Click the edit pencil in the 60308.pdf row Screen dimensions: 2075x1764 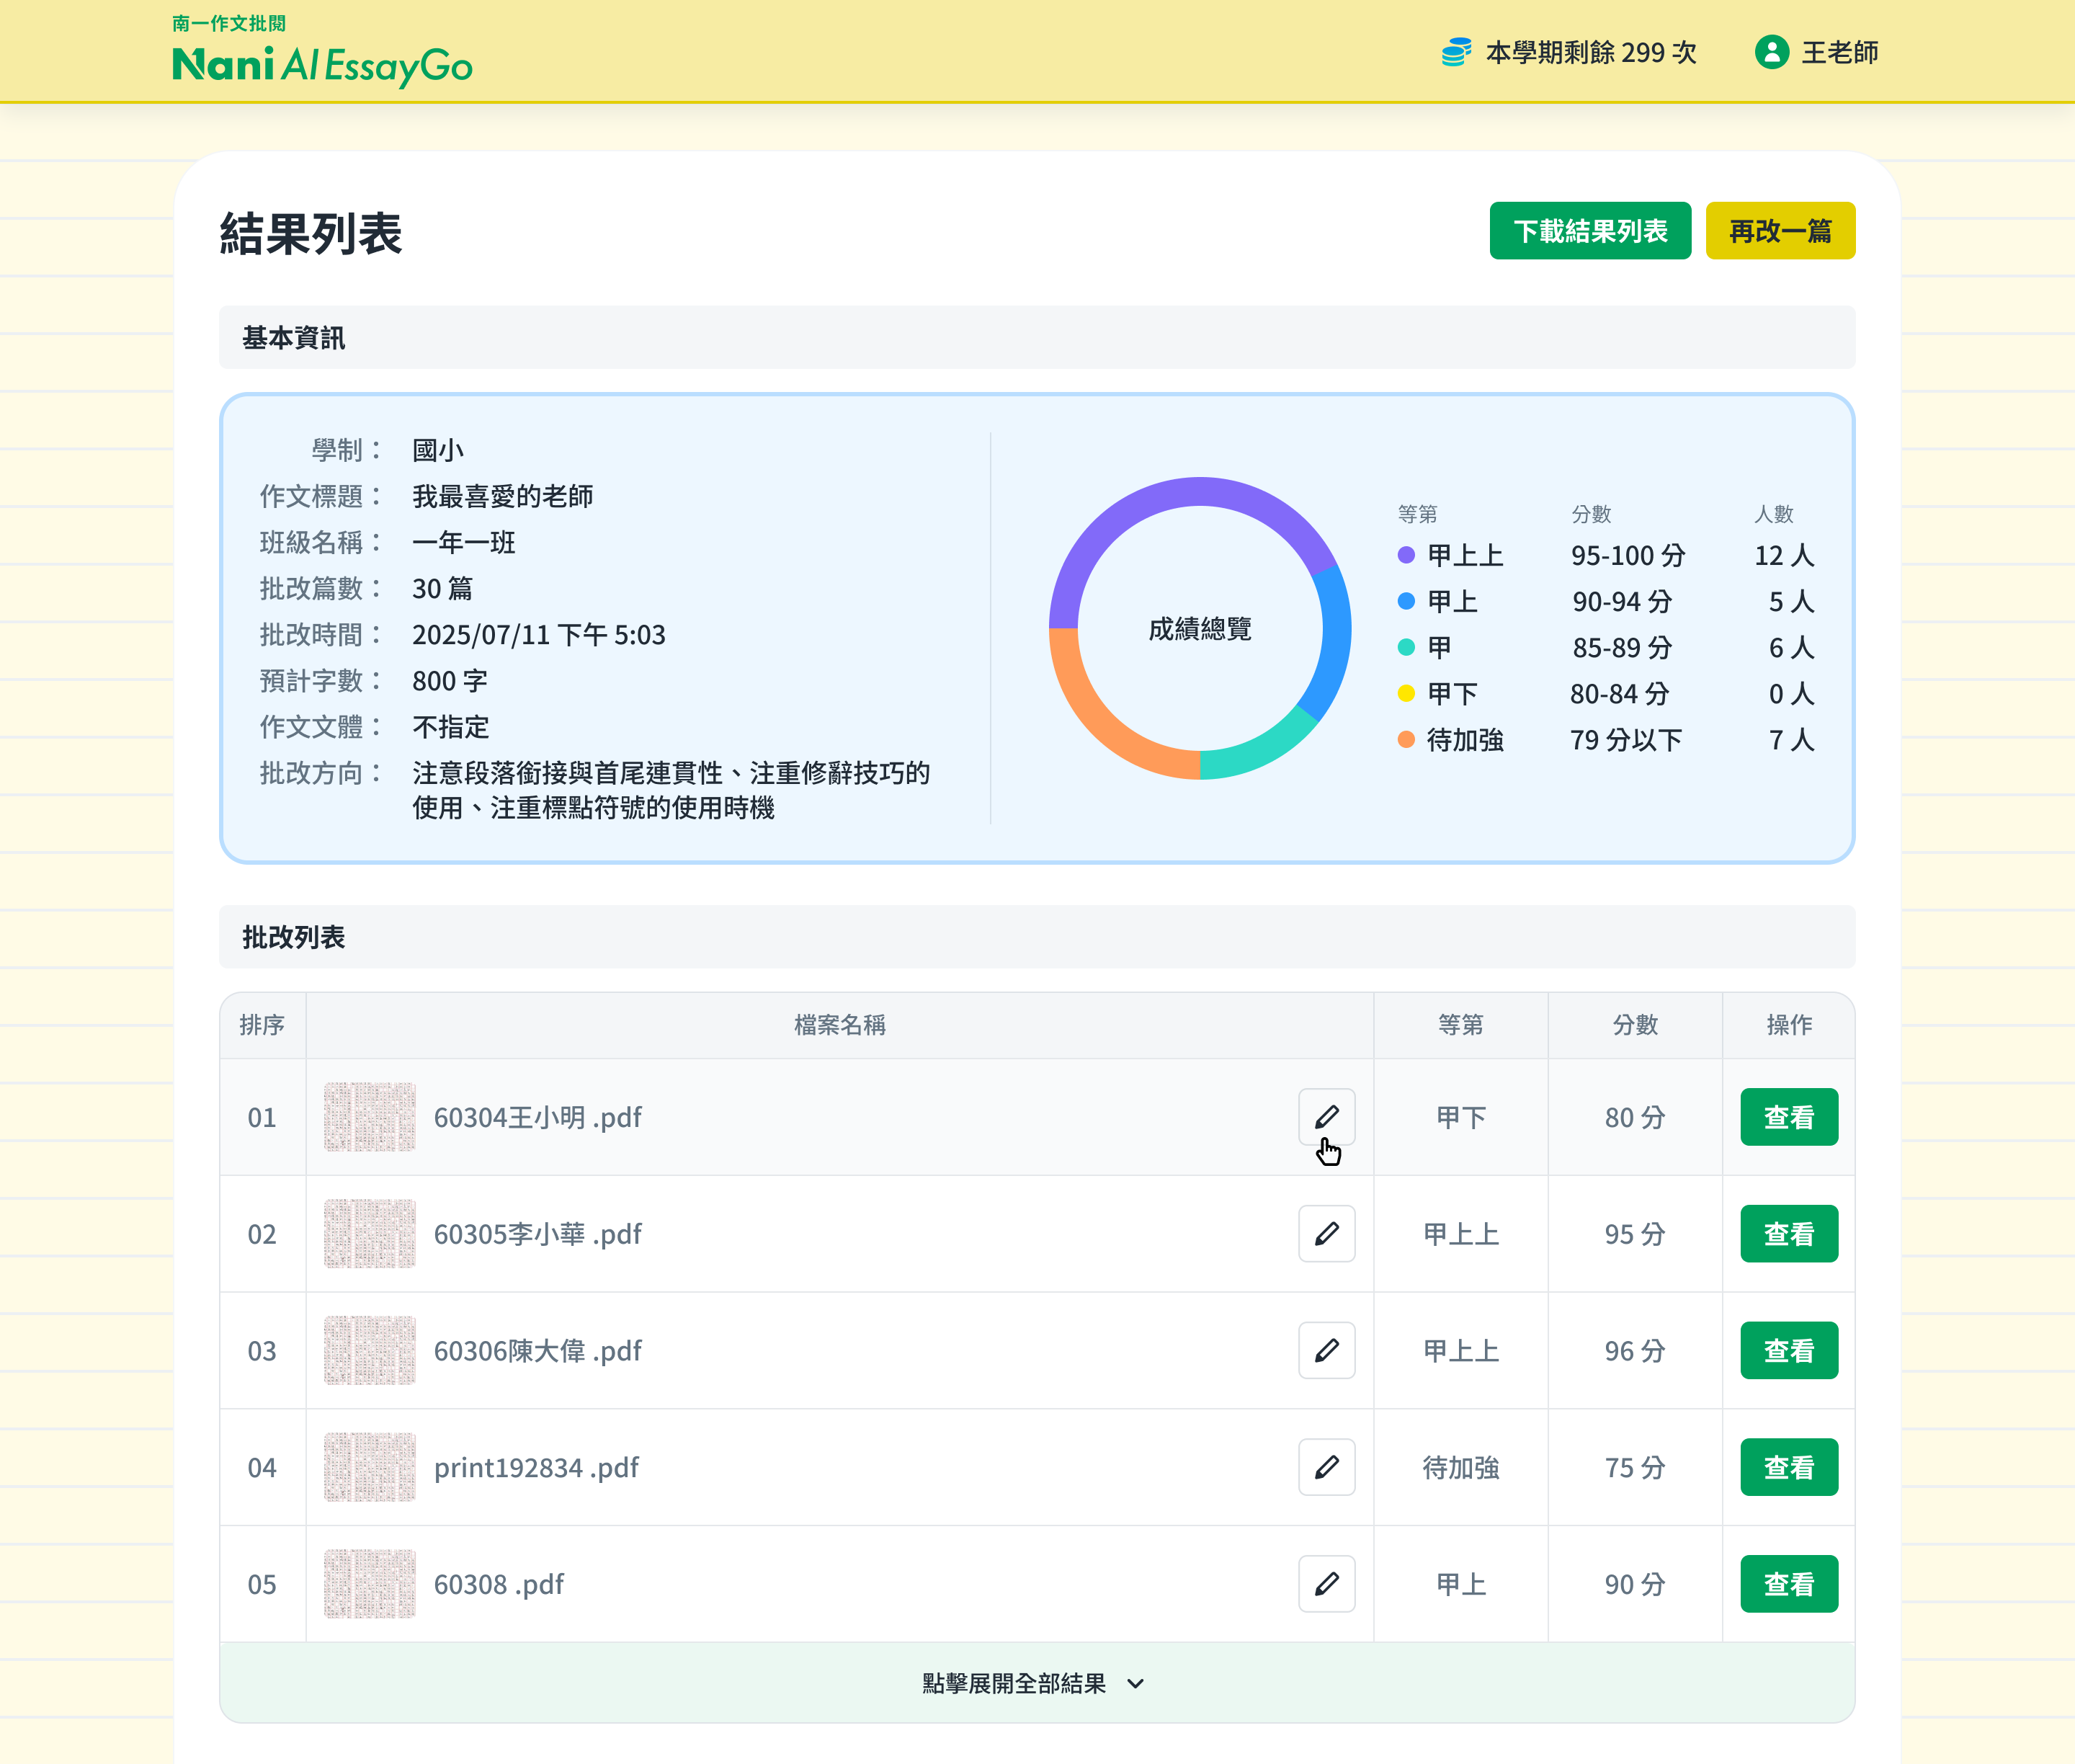(1326, 1584)
